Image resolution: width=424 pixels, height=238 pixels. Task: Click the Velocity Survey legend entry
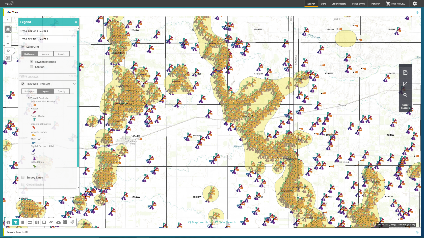(39, 132)
